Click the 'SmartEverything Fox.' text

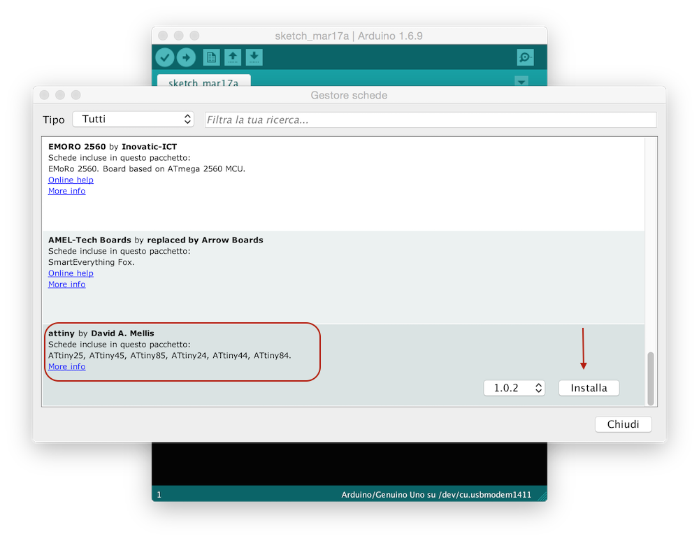click(92, 263)
